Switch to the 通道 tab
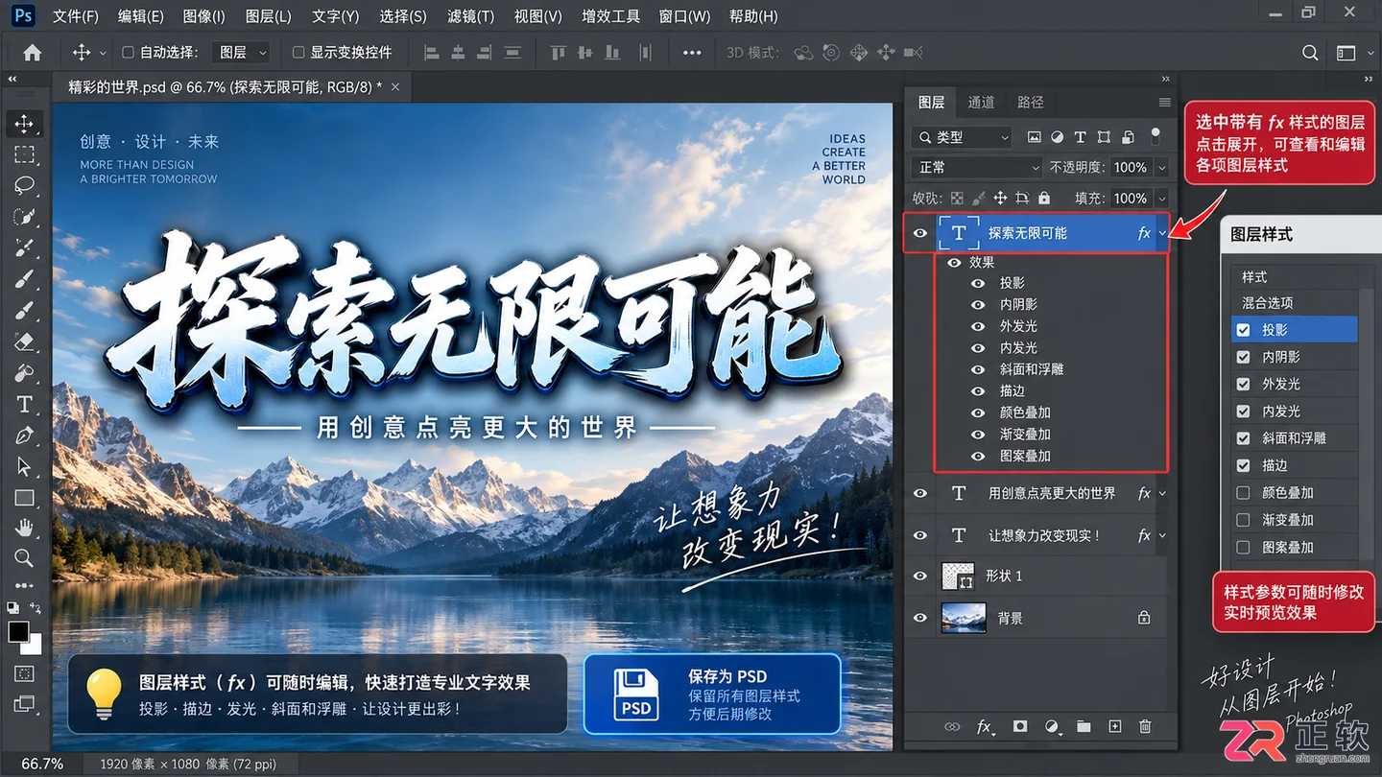This screenshot has height=777, width=1382. pyautogui.click(x=981, y=103)
